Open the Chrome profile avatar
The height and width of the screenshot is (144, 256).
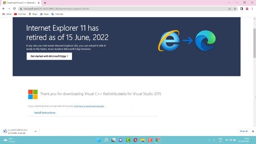click(x=247, y=9)
